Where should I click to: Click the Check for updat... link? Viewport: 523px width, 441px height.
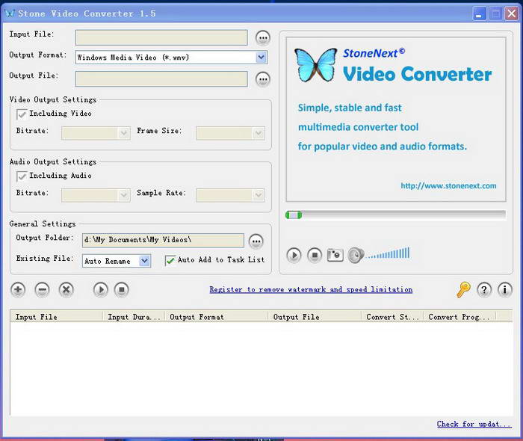pos(474,424)
